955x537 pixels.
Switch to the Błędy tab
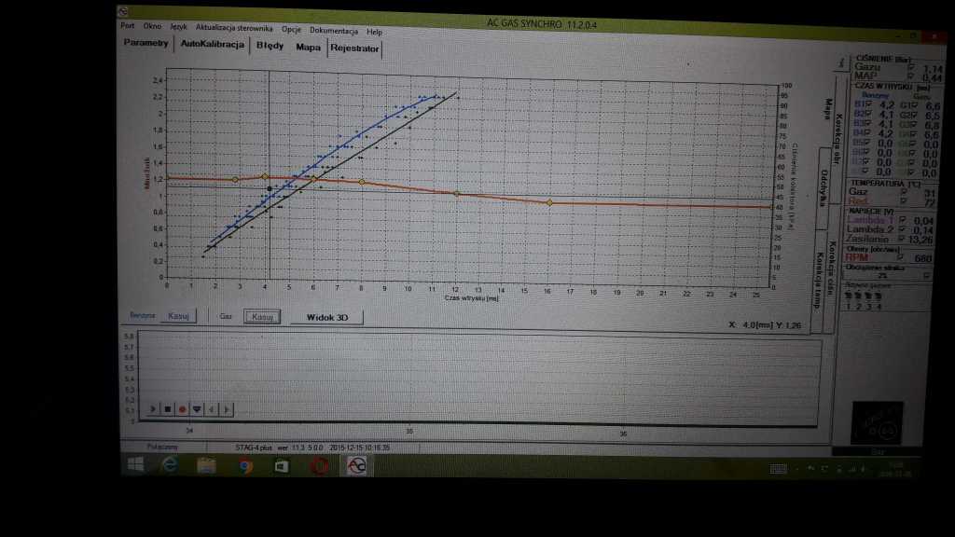tap(270, 46)
